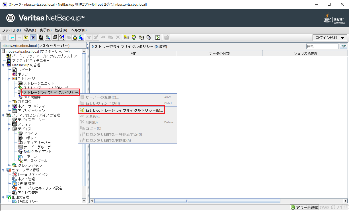Expand the クレデンシャル tree node
Screen dimensions: 349x211
(x=9, y=165)
